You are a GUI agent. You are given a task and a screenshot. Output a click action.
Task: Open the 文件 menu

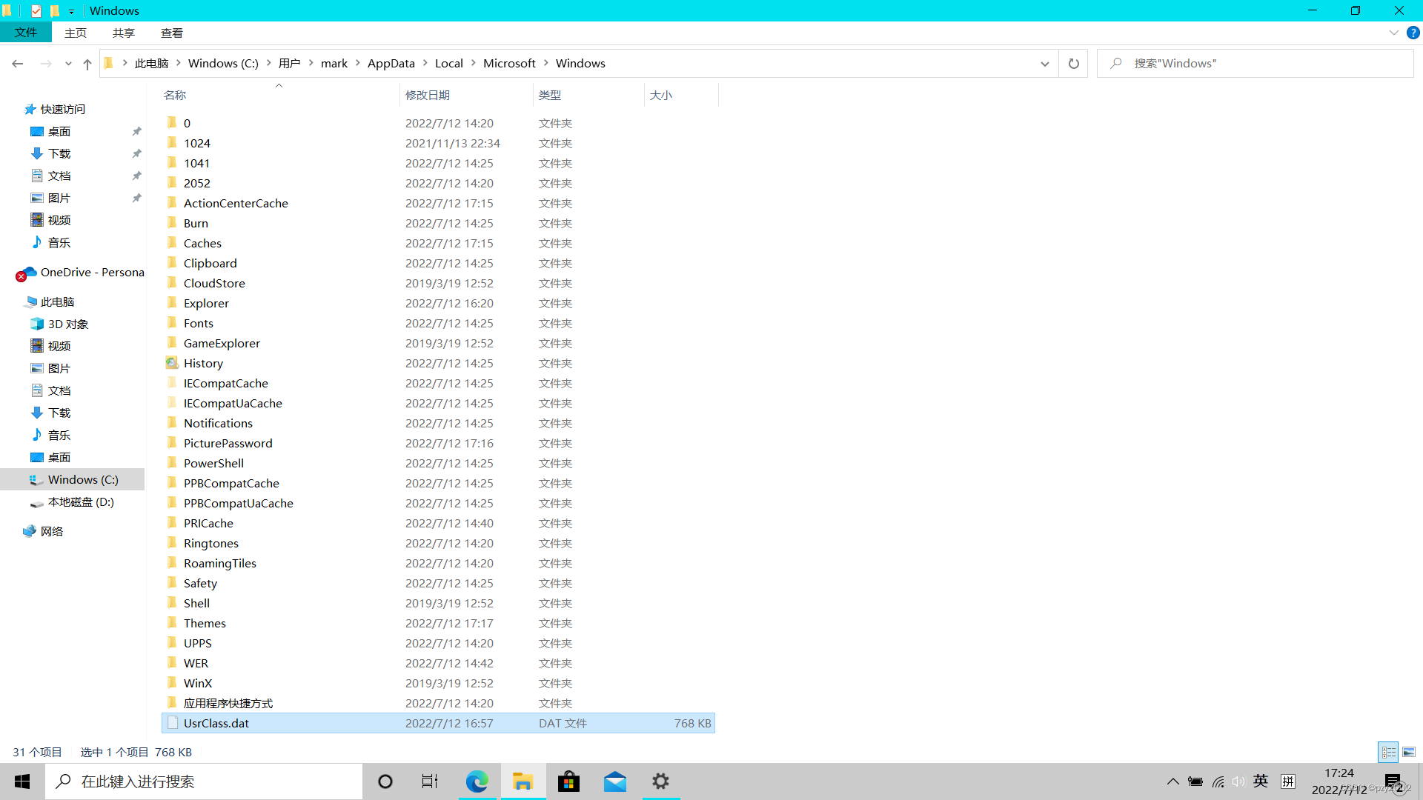click(x=26, y=33)
